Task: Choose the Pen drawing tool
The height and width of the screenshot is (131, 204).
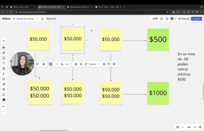Action: (x=4, y=74)
